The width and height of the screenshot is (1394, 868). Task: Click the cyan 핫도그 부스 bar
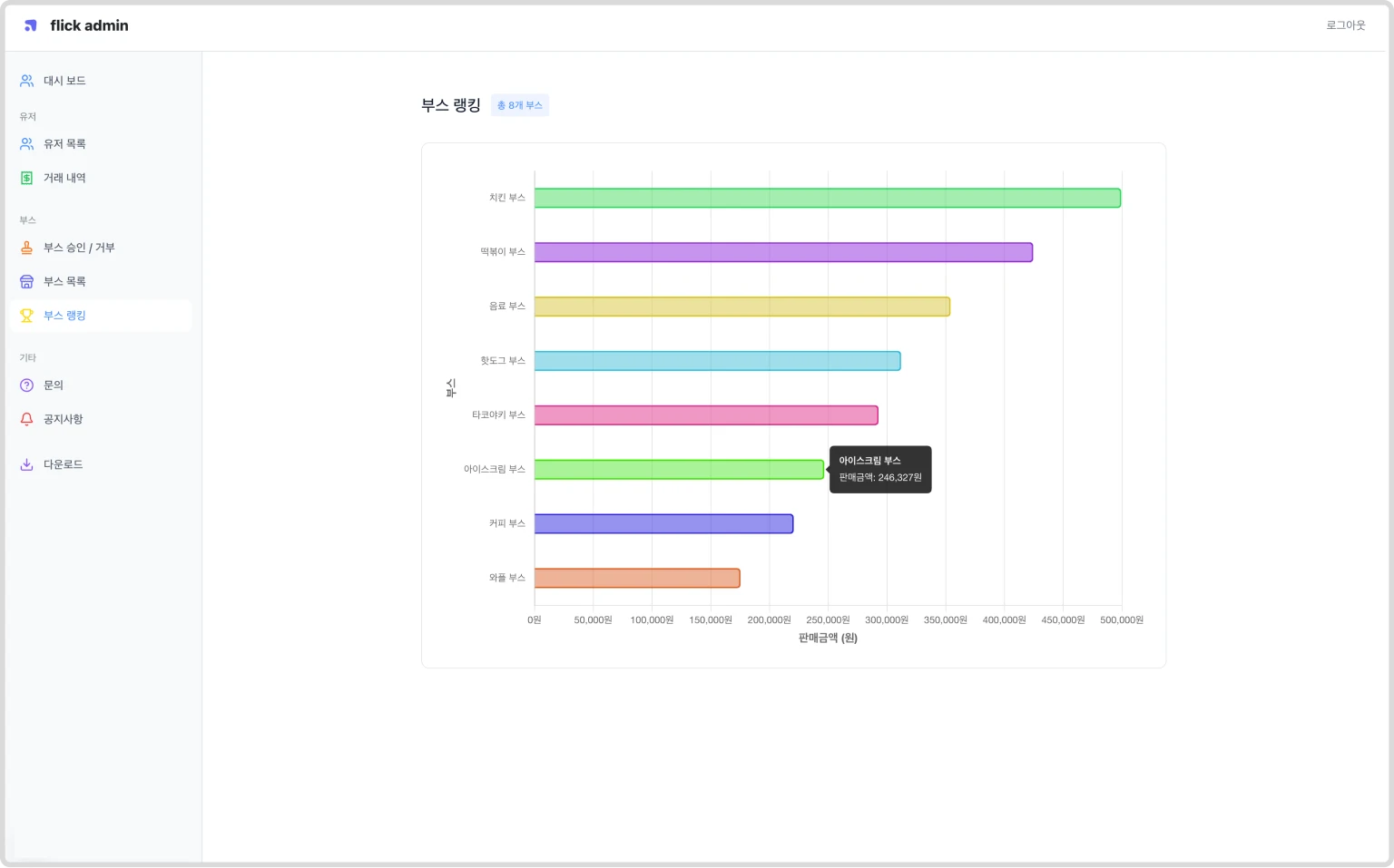(718, 361)
